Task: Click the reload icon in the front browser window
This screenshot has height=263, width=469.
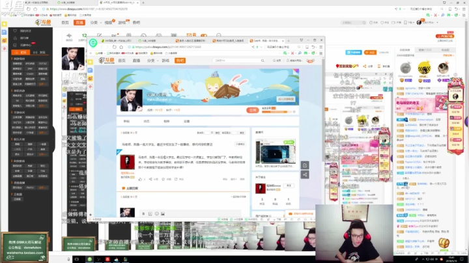Action: pos(115,47)
